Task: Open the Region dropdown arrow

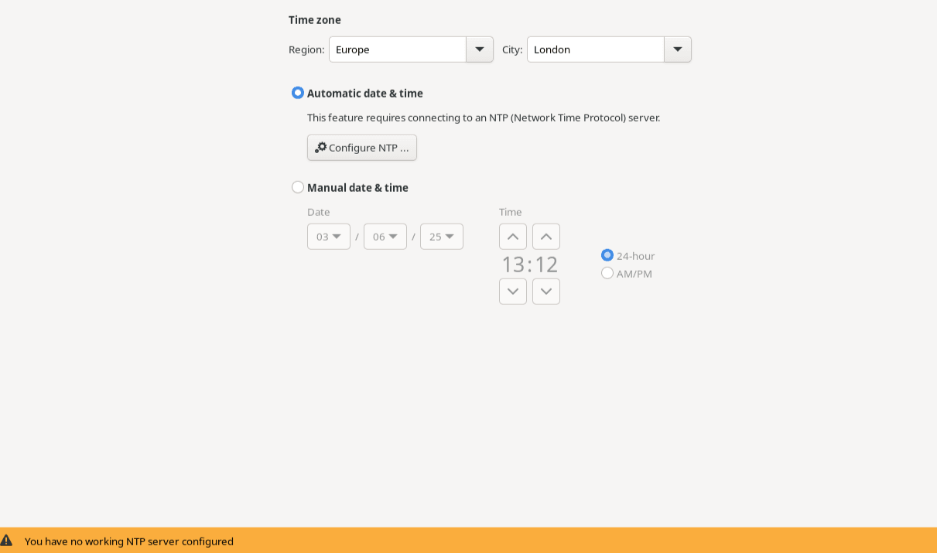Action: [x=480, y=49]
